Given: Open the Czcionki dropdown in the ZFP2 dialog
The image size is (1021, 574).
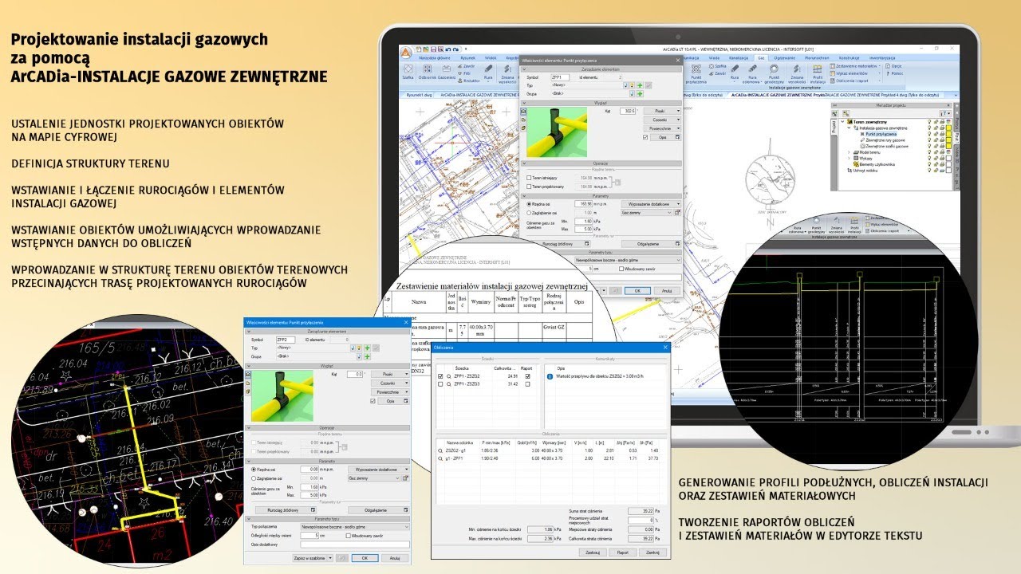Looking at the screenshot, I should [392, 383].
